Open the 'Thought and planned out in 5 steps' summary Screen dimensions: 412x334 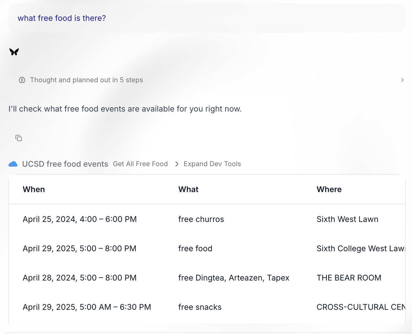click(x=86, y=80)
